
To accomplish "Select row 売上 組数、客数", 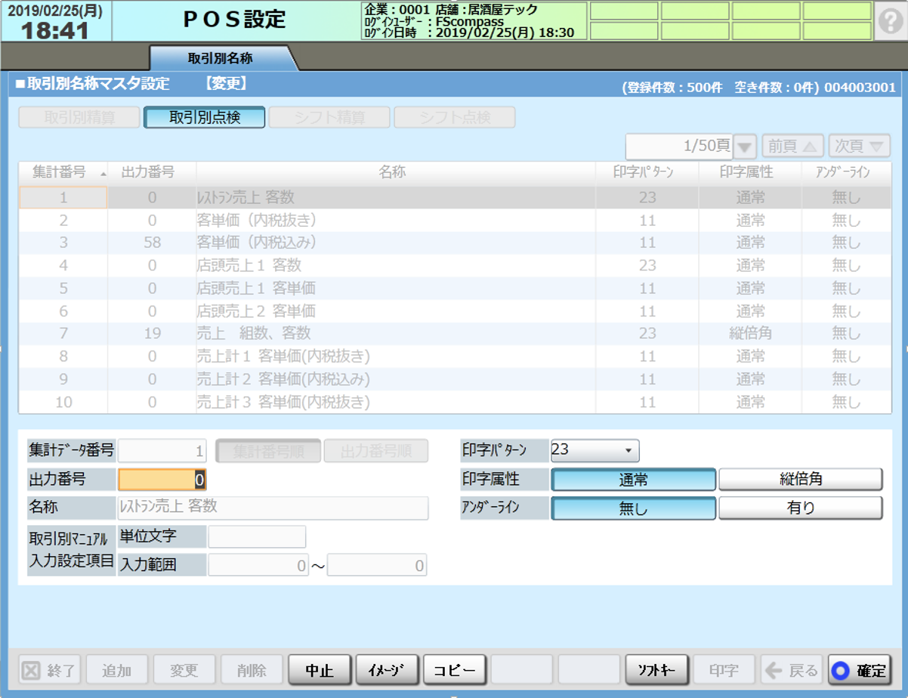I will [454, 334].
